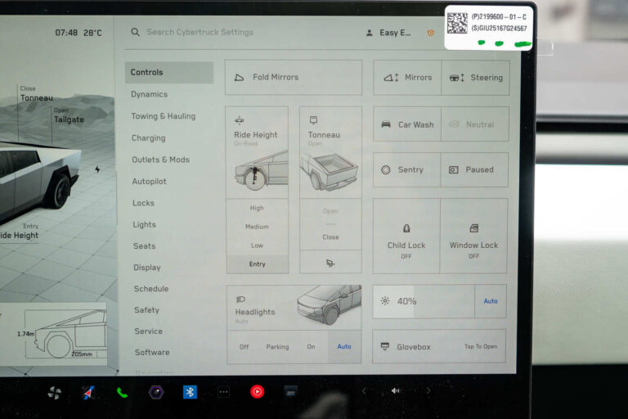Open navigation arrow app in bottom bar
Screen dimensions: 628x419
(x=88, y=393)
